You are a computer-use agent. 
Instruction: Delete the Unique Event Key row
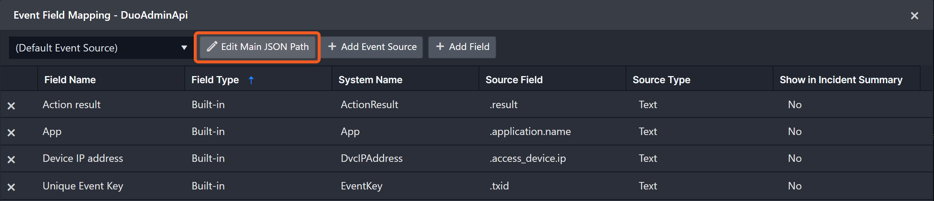(x=11, y=187)
